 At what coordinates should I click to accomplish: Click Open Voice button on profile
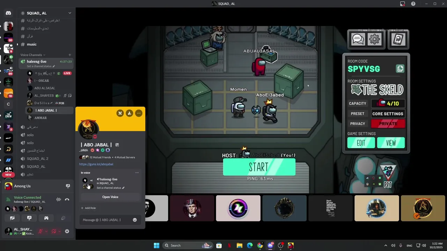[110, 197]
